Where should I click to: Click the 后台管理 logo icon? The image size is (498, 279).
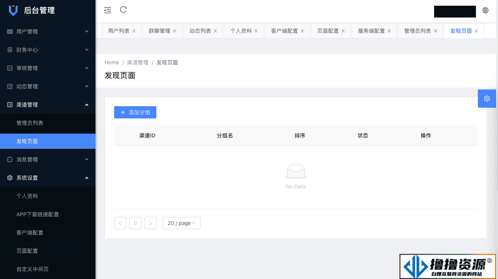point(13,10)
